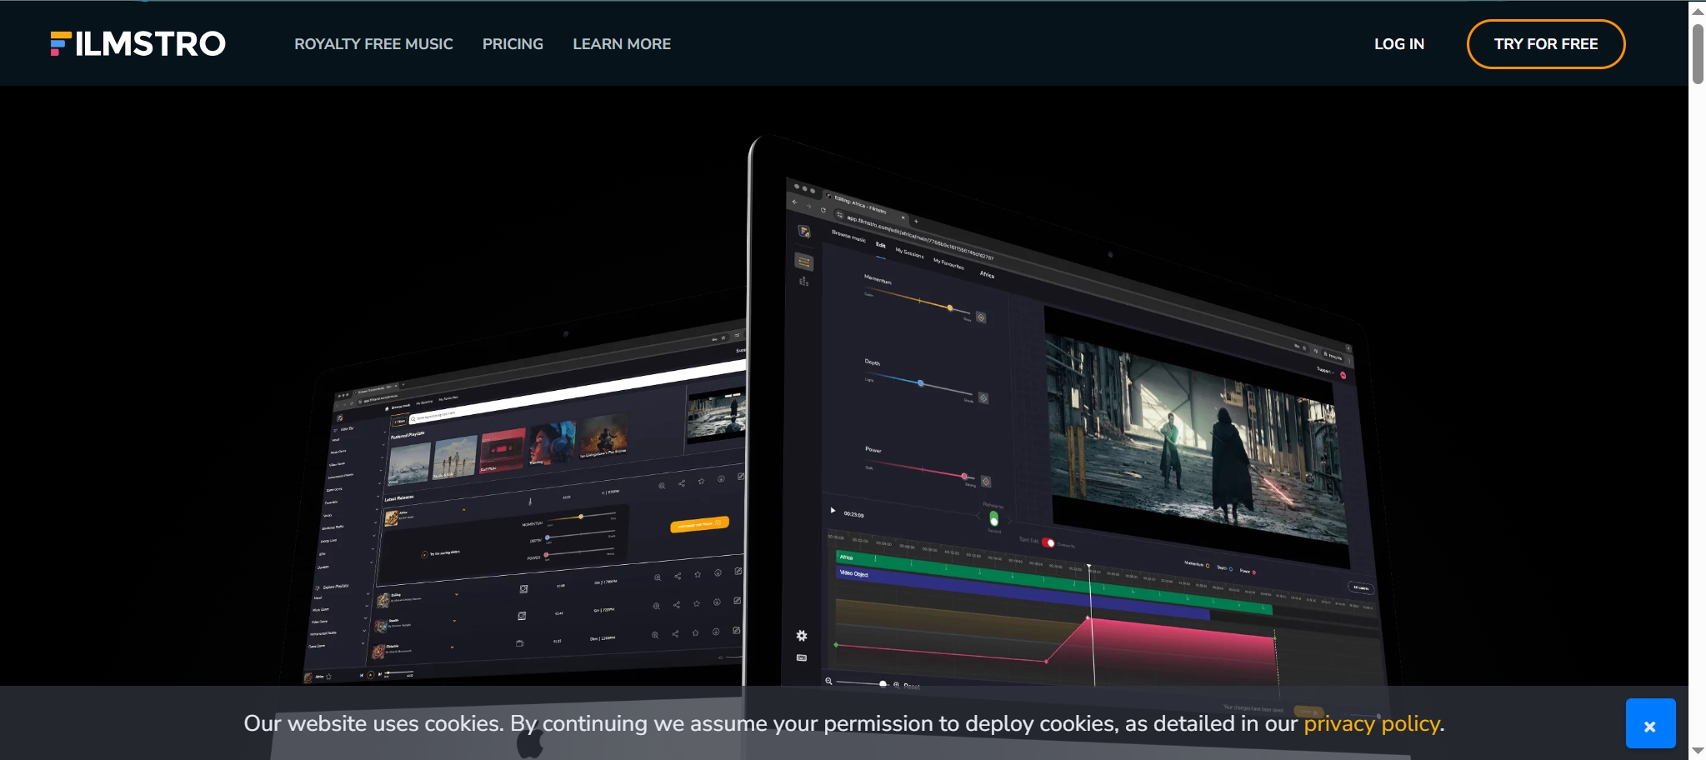Toggle the green Rehearse/Record switch
Image resolution: width=1706 pixels, height=760 pixels.
(x=993, y=518)
